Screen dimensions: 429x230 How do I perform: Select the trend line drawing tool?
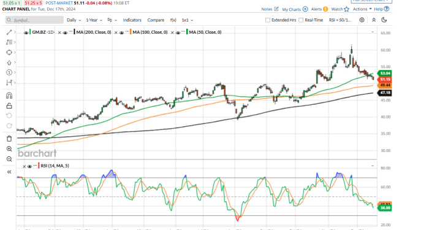[9, 33]
